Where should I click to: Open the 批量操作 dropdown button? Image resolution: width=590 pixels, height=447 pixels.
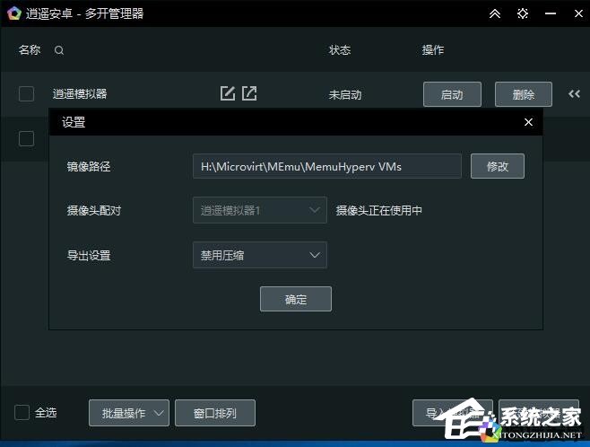pos(129,413)
